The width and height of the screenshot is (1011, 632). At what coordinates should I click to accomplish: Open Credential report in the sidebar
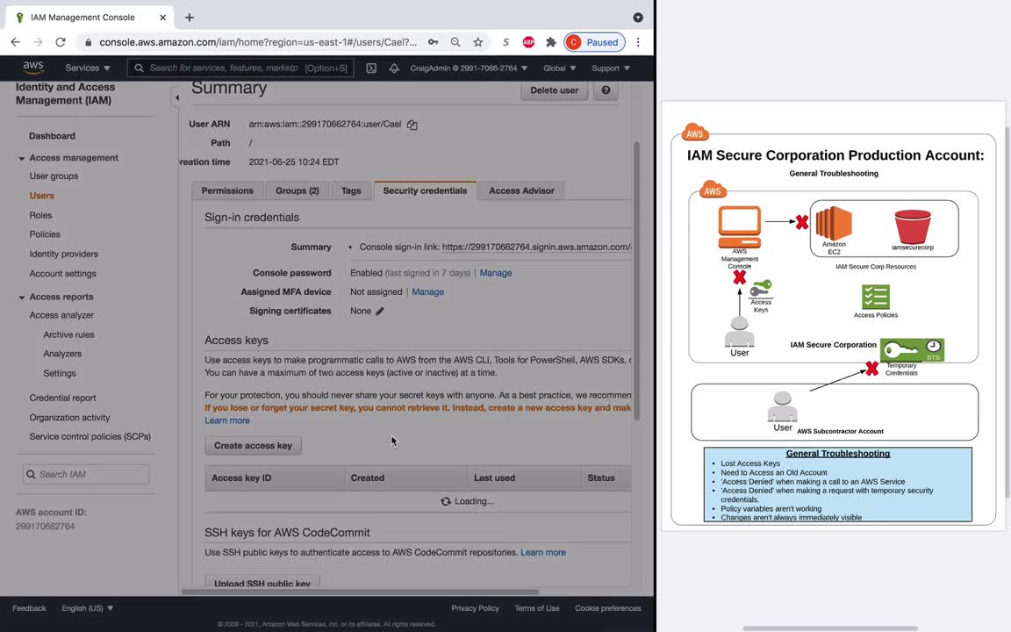62,398
